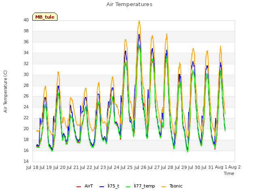The height and width of the screenshot is (194, 259).
Task: Click the 22 y-axis tick label
Action: [x=26, y=118]
